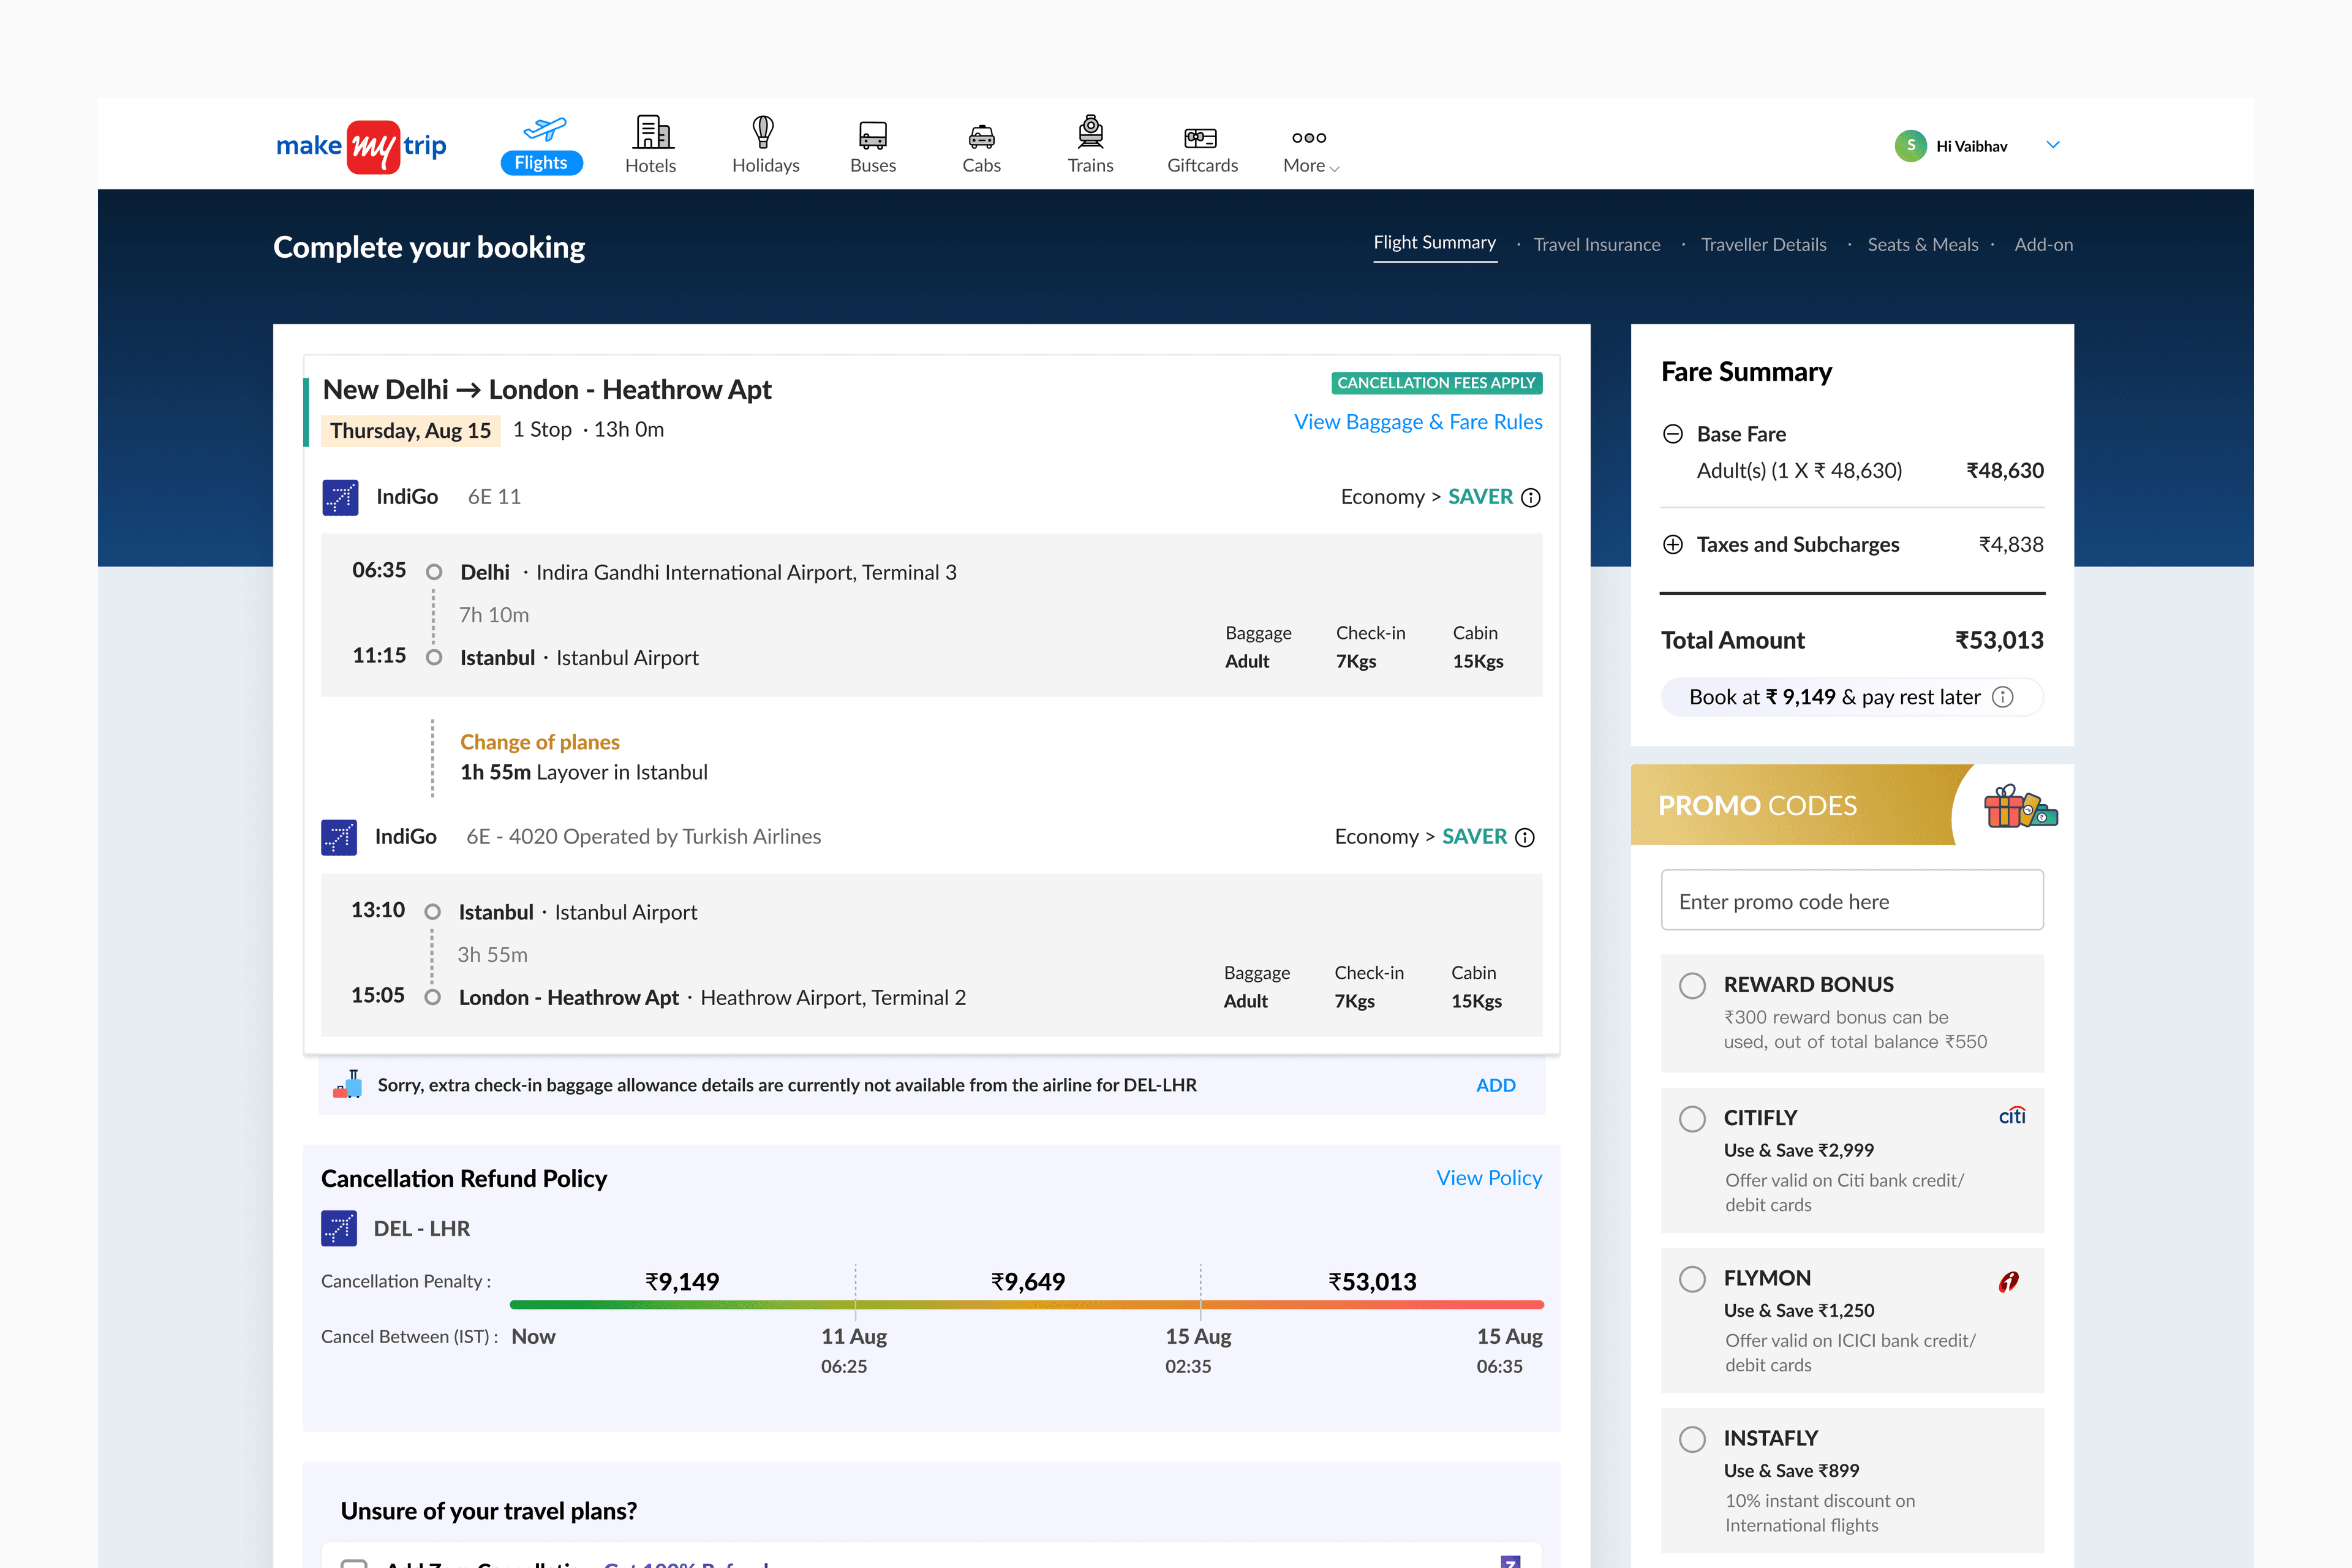Click the promo code input field

click(1851, 901)
